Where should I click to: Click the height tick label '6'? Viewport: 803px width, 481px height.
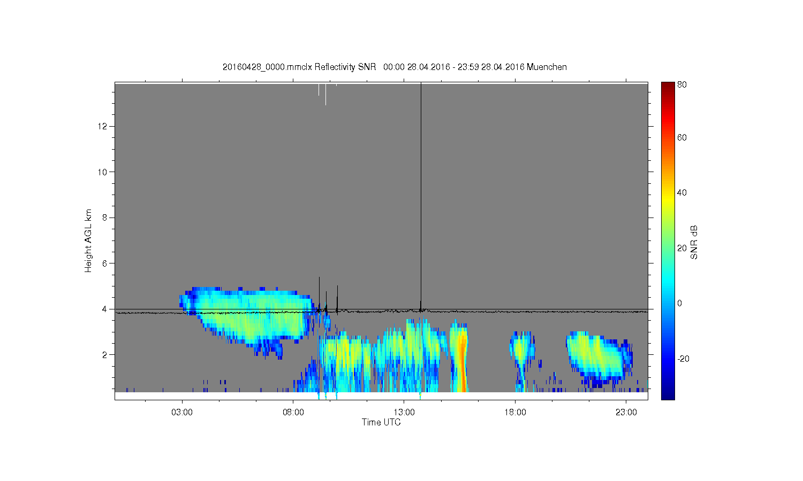coord(105,263)
